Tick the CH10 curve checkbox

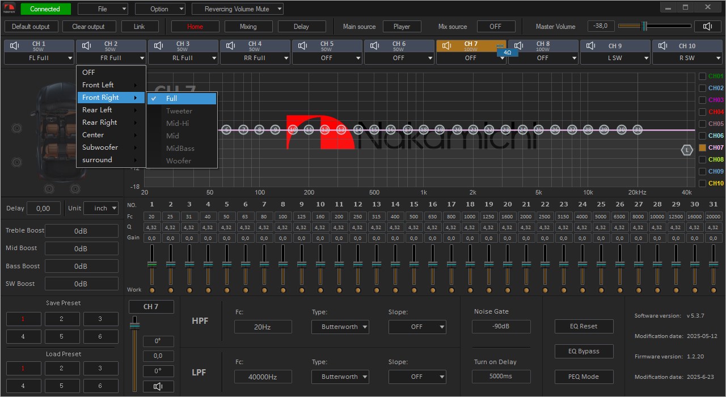[x=702, y=183]
